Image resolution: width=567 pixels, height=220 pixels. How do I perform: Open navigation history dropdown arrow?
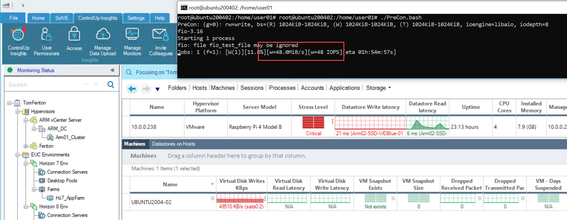pyautogui.click(x=158, y=89)
